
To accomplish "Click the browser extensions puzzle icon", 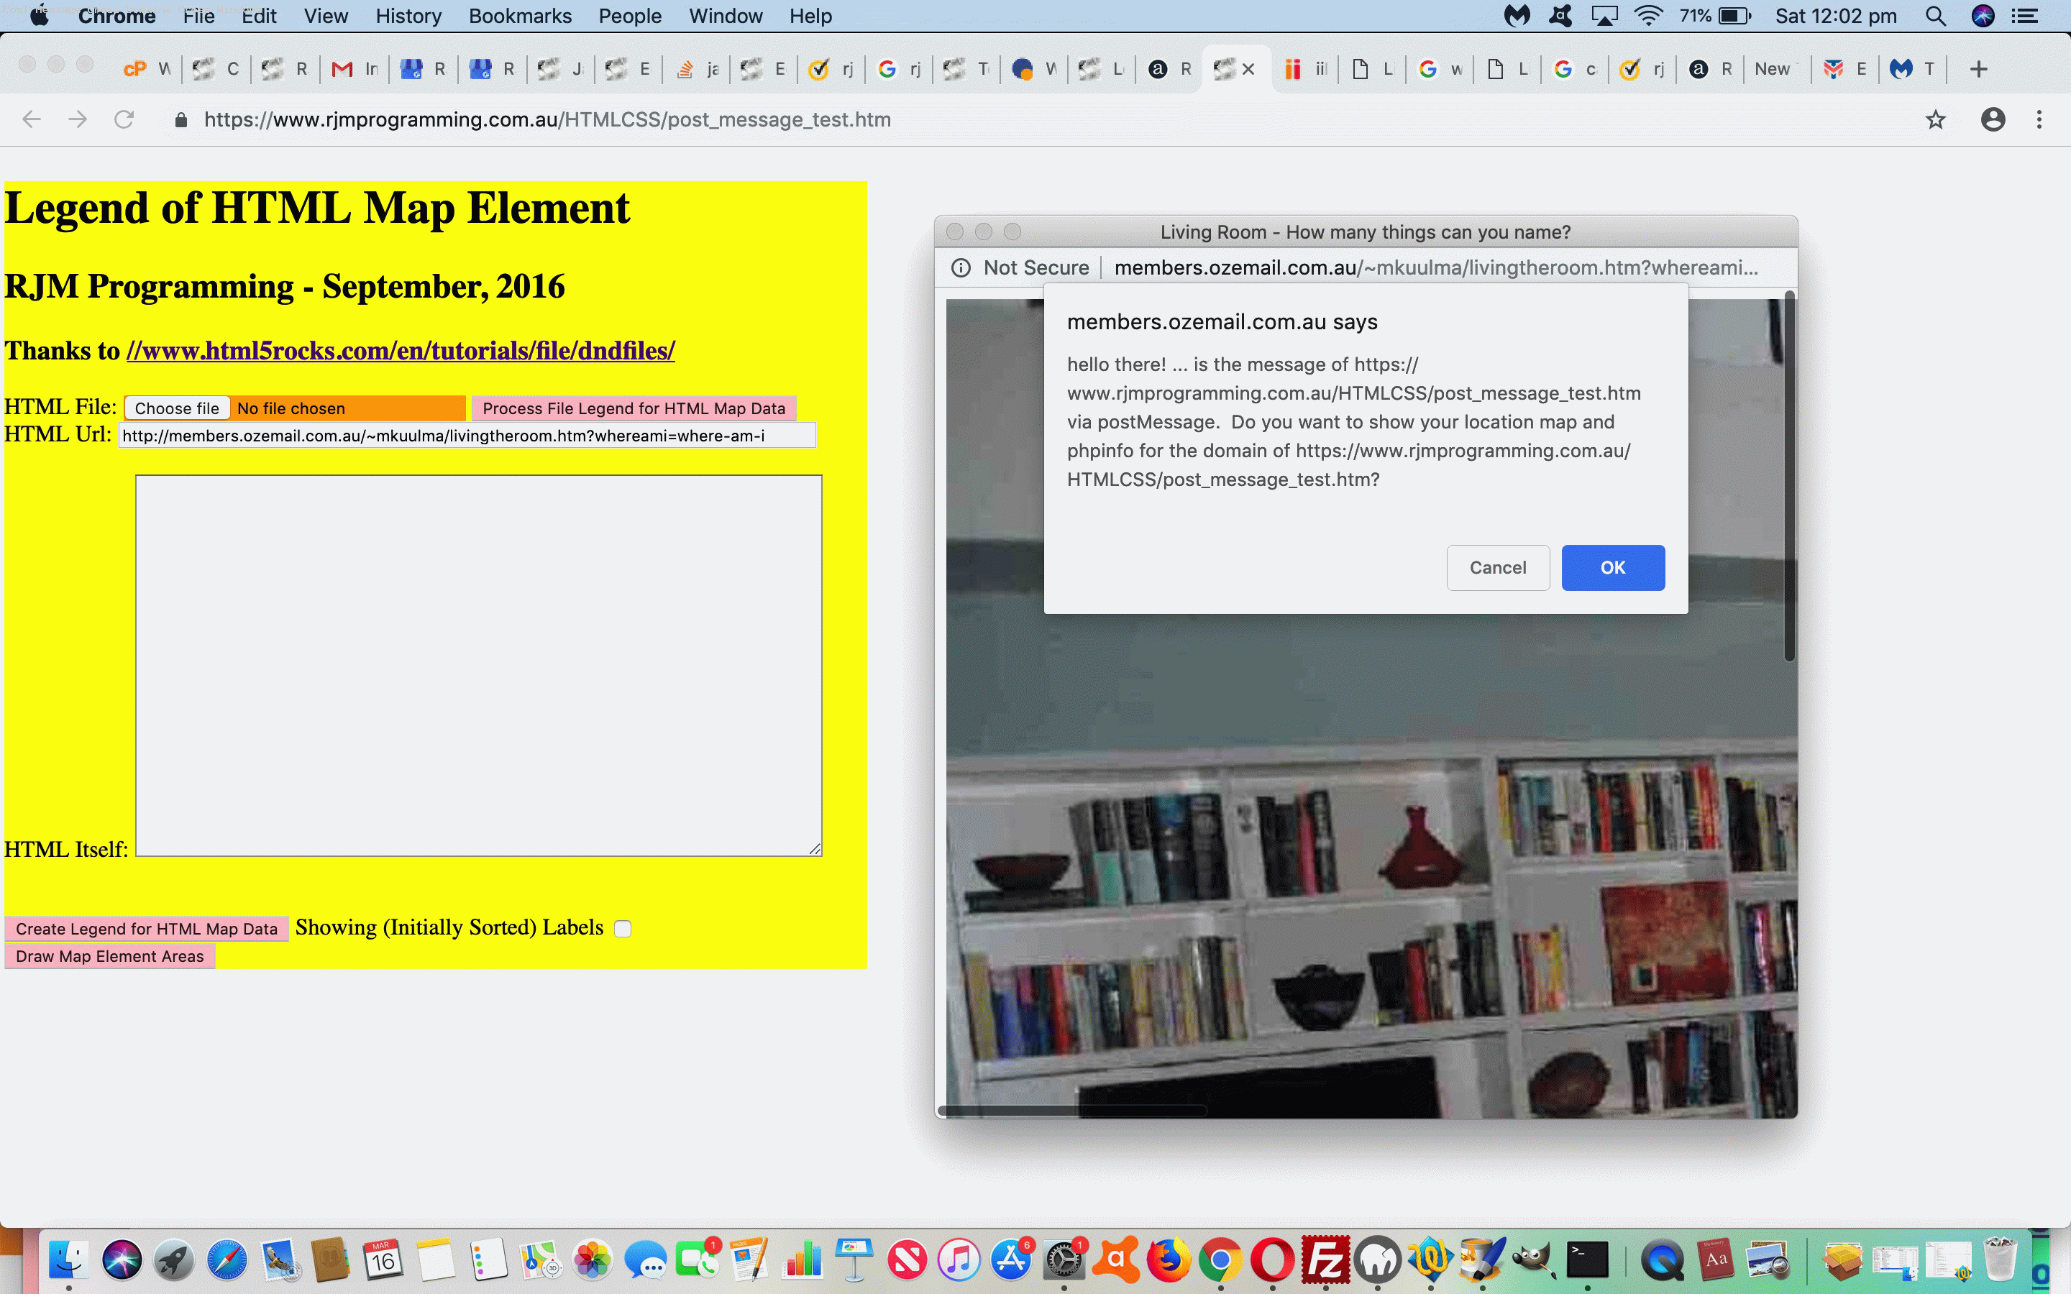I will (x=1965, y=119).
